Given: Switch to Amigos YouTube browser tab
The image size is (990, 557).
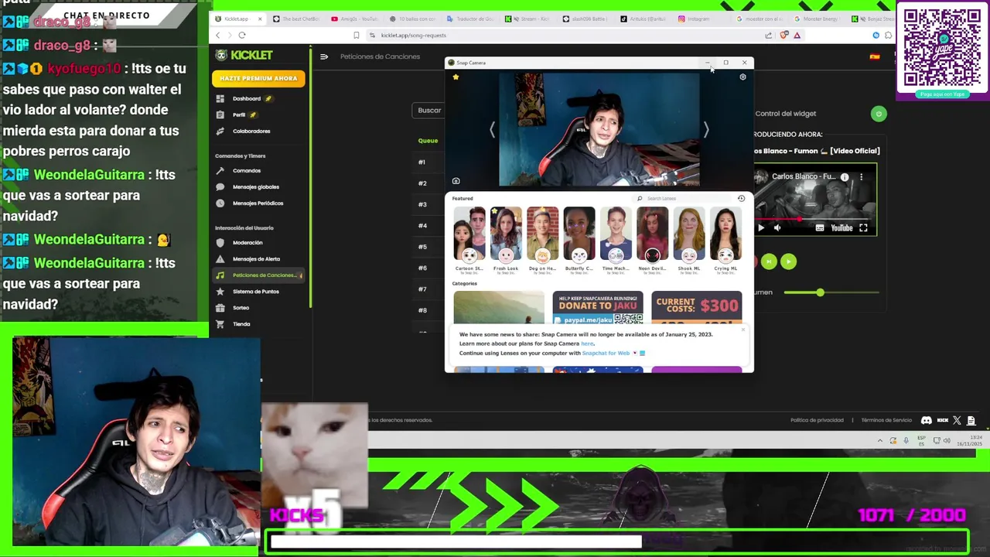Looking at the screenshot, I should tap(353, 19).
